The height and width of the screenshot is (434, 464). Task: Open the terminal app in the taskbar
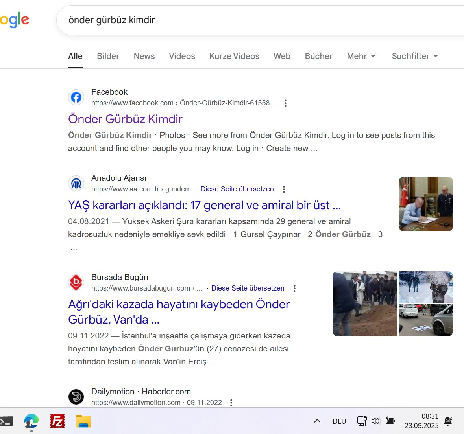[6, 421]
